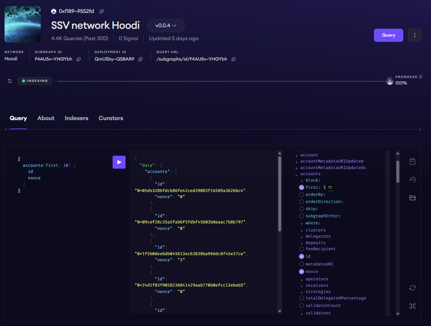Check the totalDelegatedPercentage field

(302, 298)
